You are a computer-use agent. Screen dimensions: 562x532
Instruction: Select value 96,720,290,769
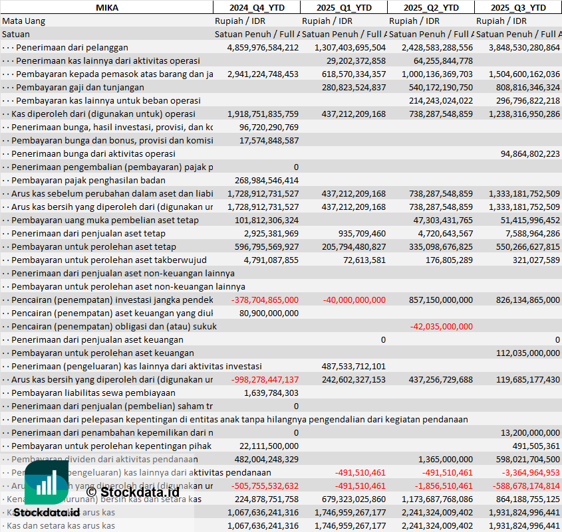269,127
